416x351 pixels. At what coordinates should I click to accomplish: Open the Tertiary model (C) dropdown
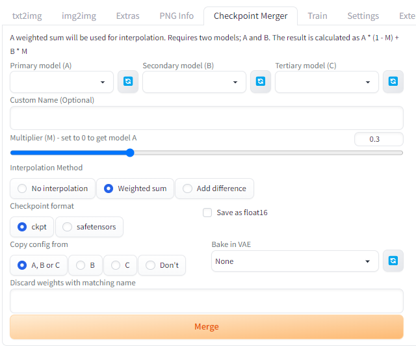[x=326, y=82]
